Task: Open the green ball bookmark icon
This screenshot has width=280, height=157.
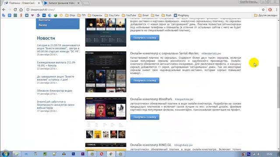Action: 56,15
